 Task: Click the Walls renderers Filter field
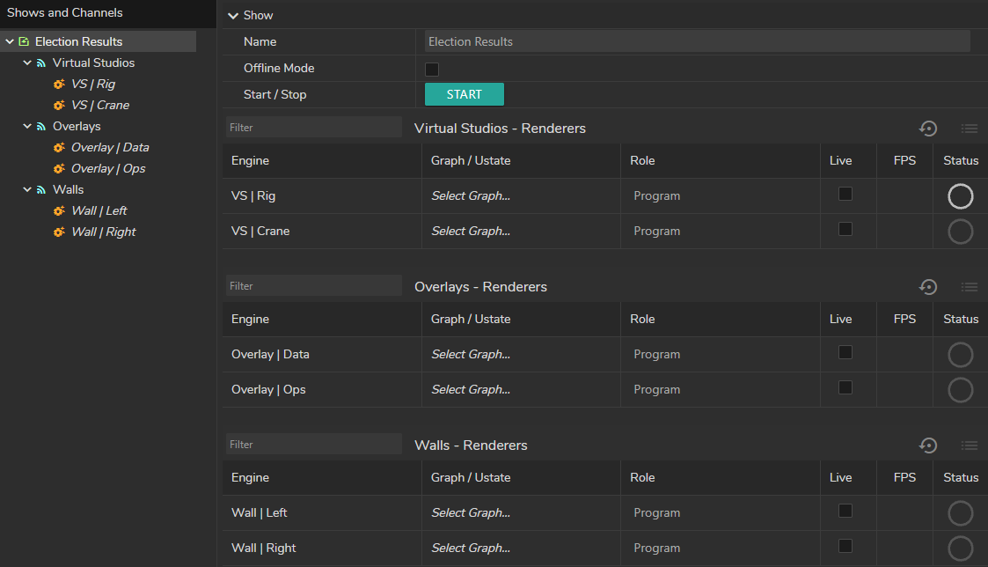(313, 445)
